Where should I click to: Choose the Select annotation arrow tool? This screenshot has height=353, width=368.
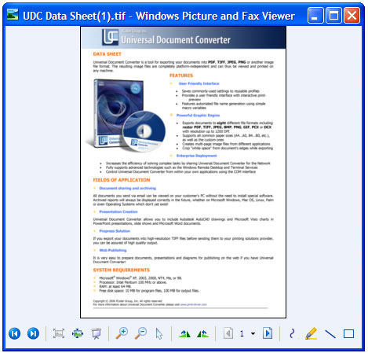158,333
